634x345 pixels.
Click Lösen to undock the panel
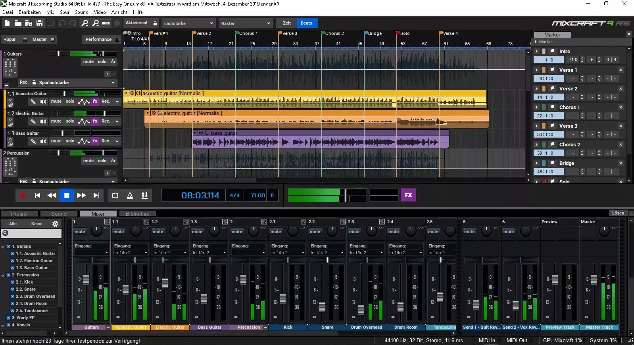click(x=618, y=213)
